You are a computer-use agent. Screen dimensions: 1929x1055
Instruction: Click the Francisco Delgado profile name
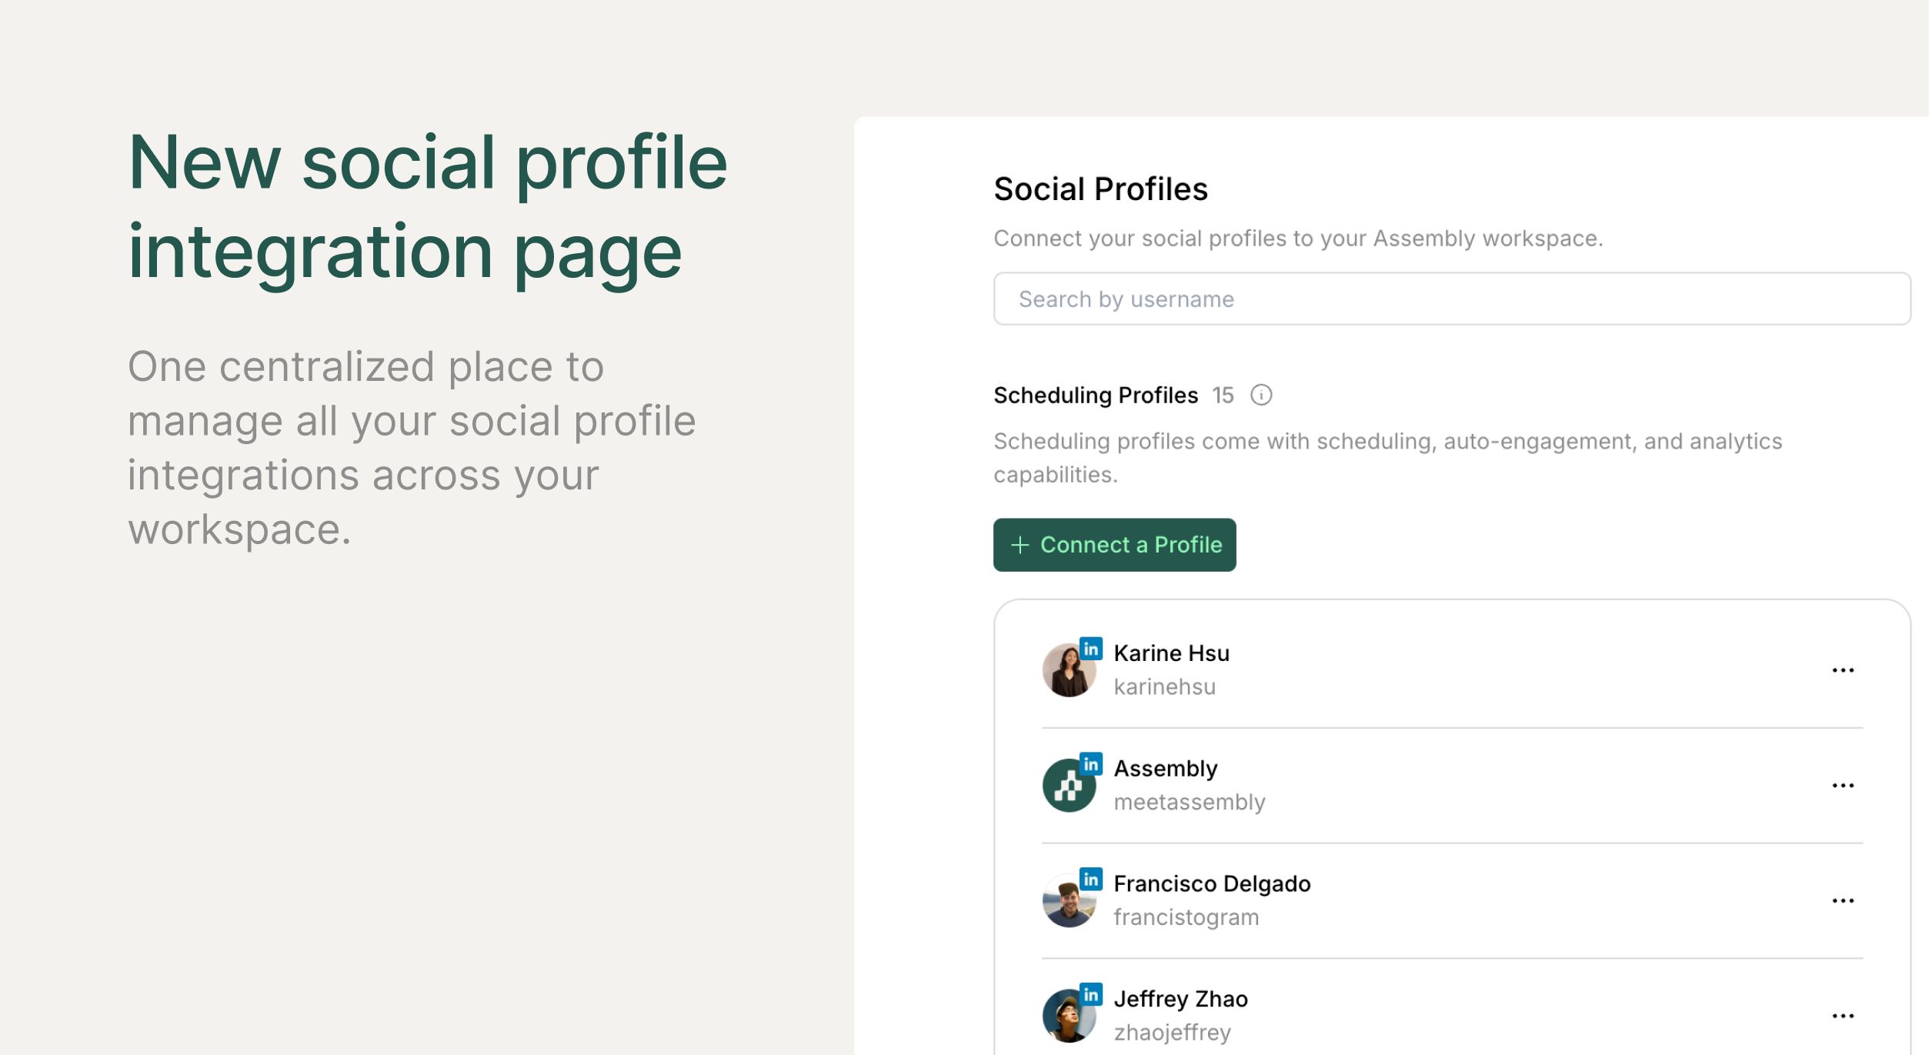coord(1212,883)
